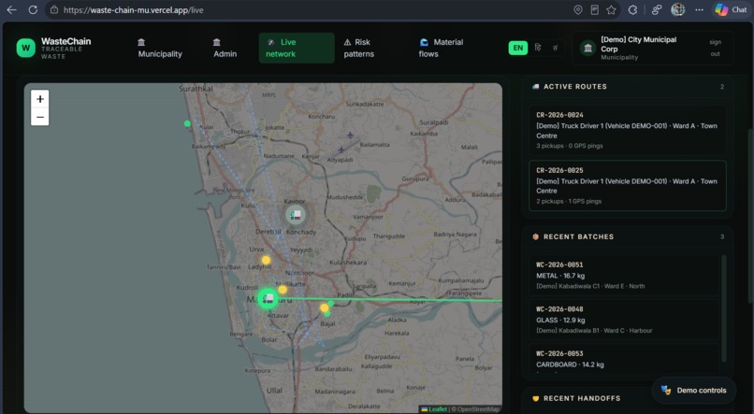Select route card CR-2026-0025

coord(628,185)
